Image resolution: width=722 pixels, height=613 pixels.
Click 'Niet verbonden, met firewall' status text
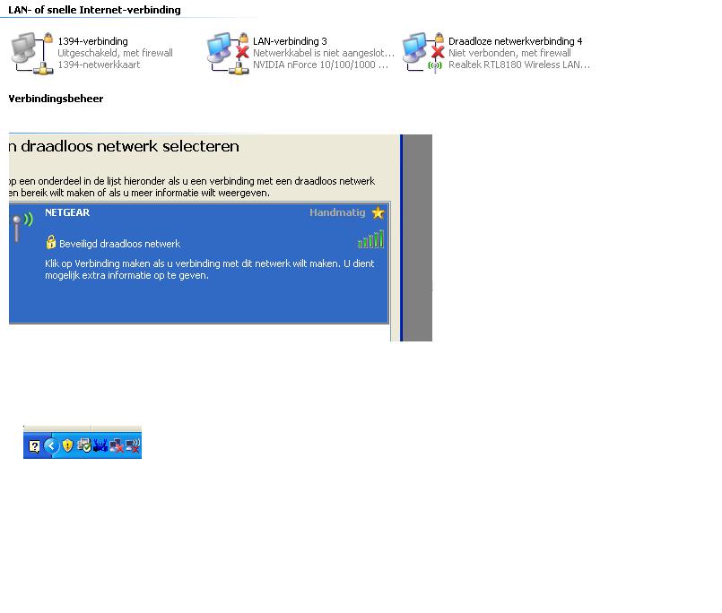pos(509,53)
